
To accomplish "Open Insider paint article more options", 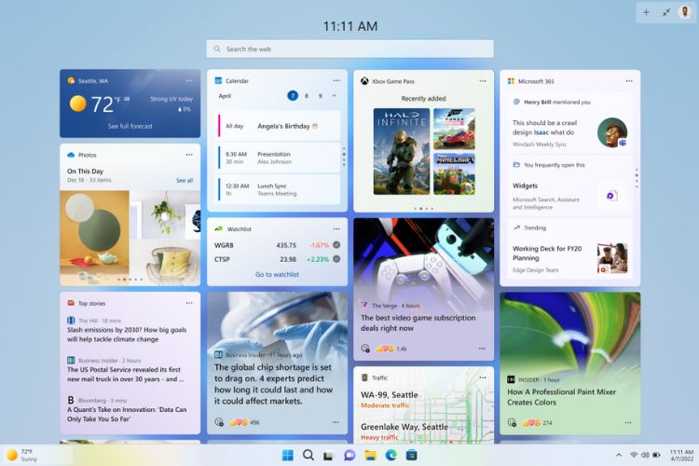I will click(628, 422).
